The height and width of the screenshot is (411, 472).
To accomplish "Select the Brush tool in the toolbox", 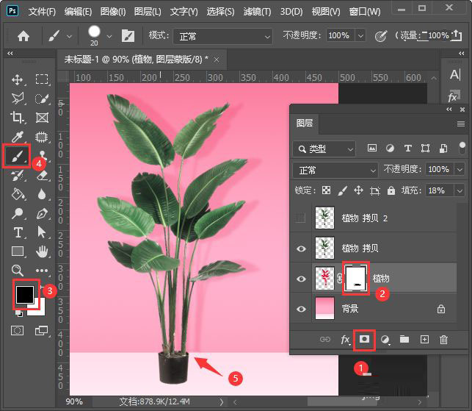I will [17, 155].
